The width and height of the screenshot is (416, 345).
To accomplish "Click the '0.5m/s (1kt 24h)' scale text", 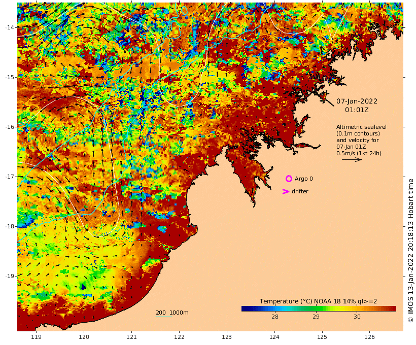I will 359,153.
